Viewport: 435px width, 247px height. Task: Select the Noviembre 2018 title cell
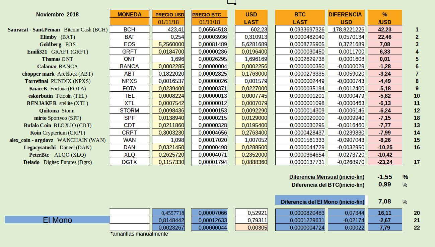pyautogui.click(x=57, y=14)
